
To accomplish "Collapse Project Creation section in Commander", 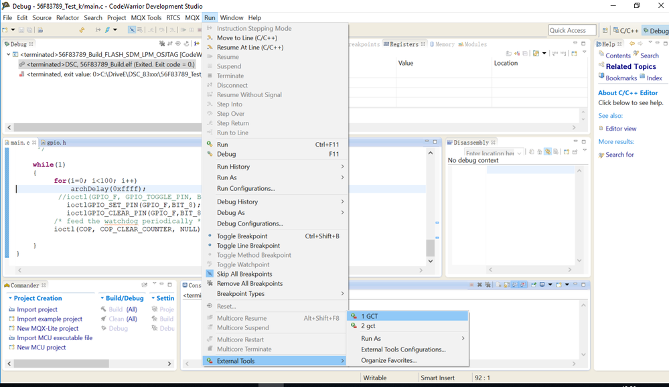I will coord(10,298).
